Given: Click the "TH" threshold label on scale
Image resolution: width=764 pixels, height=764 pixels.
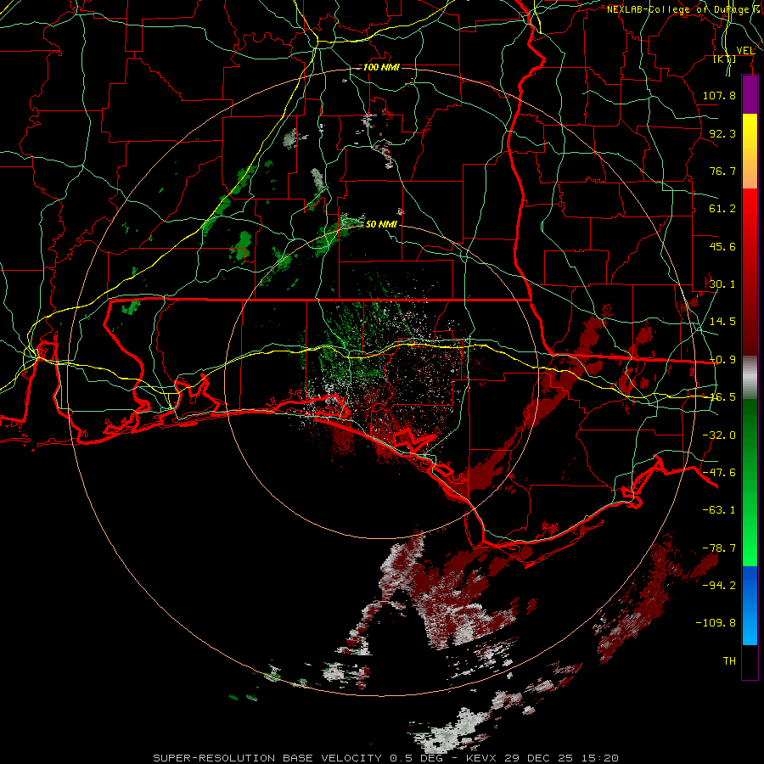Looking at the screenshot, I should click(x=729, y=661).
